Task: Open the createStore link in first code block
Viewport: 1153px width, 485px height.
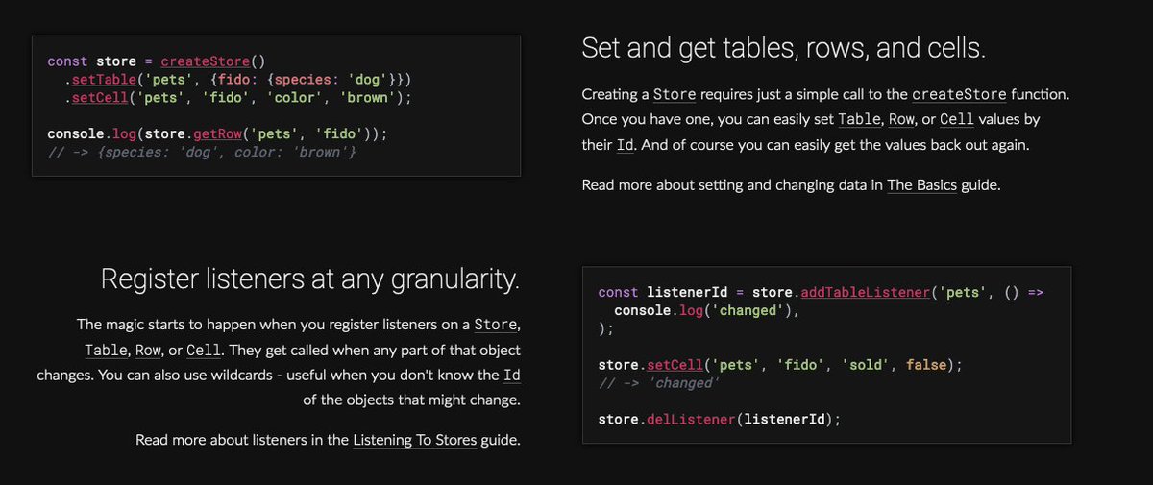Action: pos(204,61)
